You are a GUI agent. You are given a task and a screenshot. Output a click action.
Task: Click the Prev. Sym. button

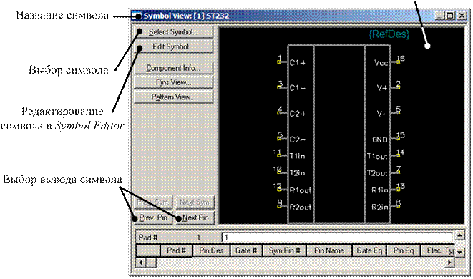[153, 202]
